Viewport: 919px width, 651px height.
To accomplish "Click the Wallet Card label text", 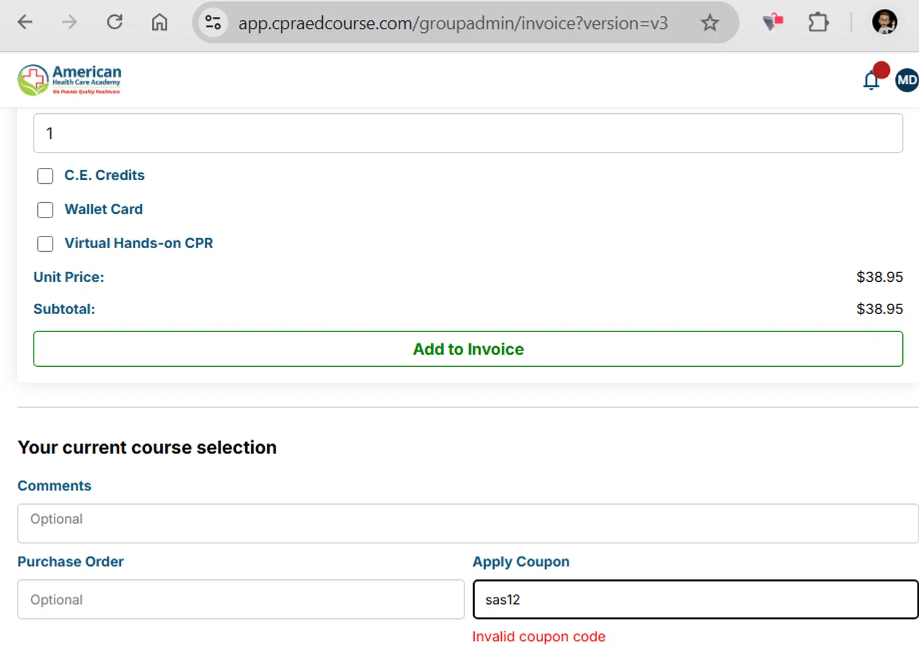I will click(104, 209).
